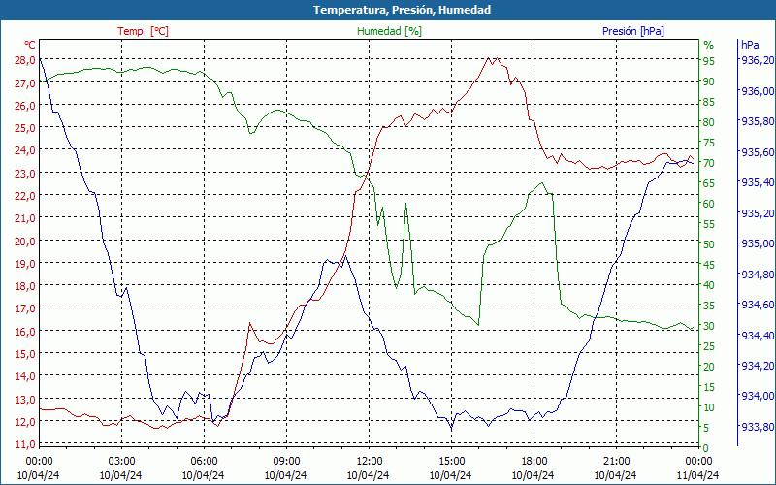
Task: Click the red '°C' axis unit label
Action: point(30,45)
